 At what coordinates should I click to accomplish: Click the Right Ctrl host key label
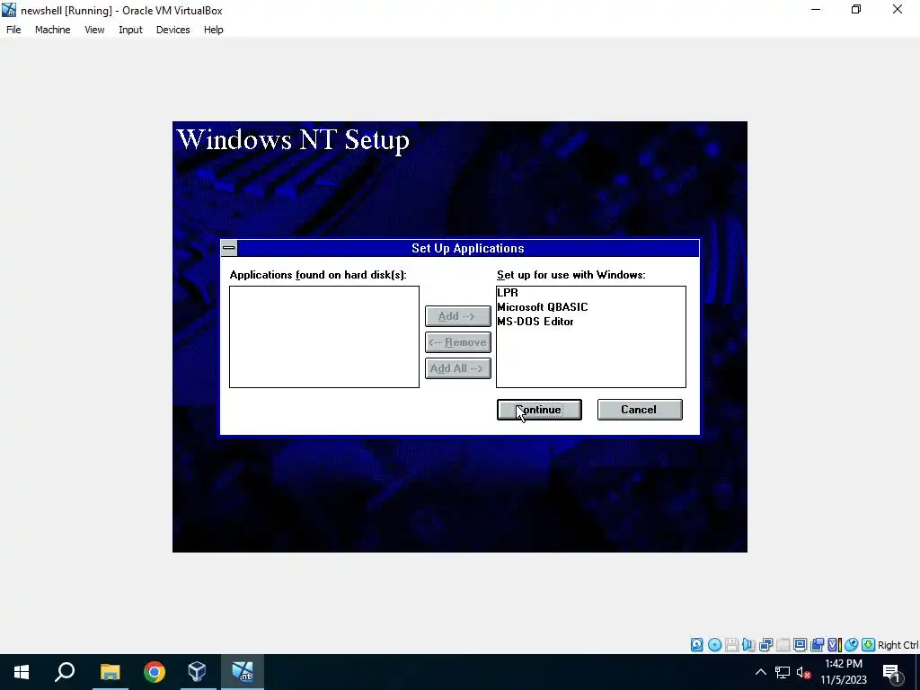coord(898,645)
